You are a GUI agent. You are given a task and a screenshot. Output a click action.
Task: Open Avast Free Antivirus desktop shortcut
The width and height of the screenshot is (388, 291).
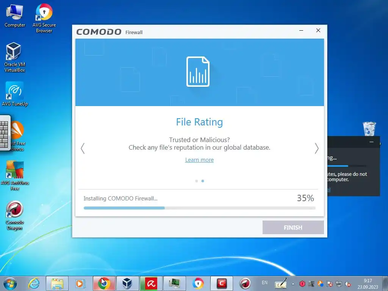click(x=18, y=136)
